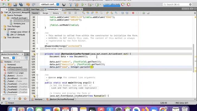This screenshot has height=111, width=197.
Task: Expand the Look and feel code fold at line 134
Action: 37,88
